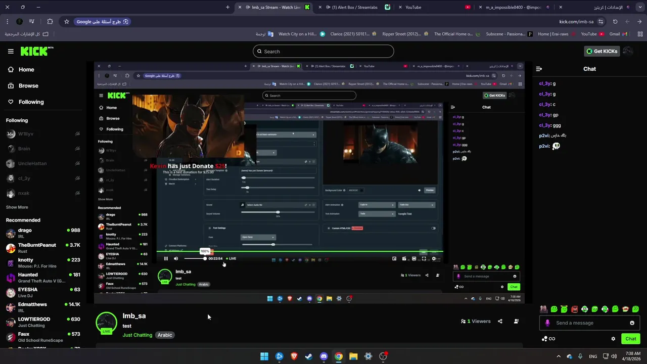
Task: Open the Watch City on a Hill bookmark
Action: (302, 34)
